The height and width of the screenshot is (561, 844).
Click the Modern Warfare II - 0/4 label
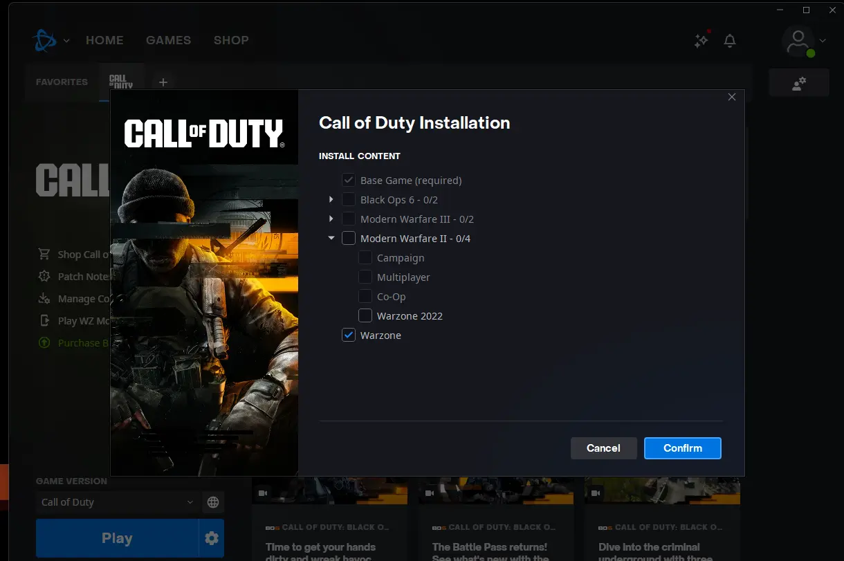coord(415,239)
